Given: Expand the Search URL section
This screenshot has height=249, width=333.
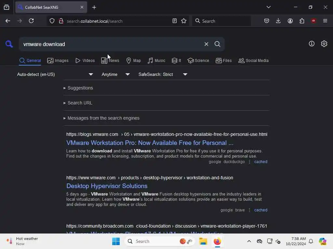Looking at the screenshot, I should 78,103.
